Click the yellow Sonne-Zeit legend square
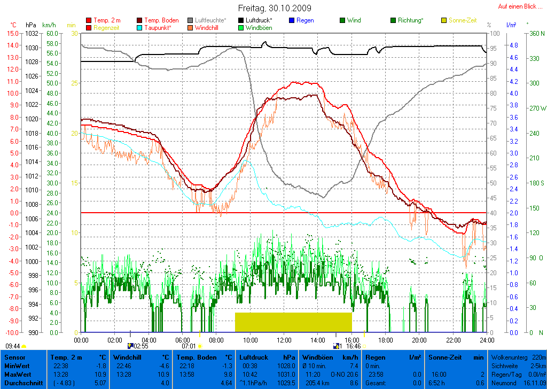This screenshot has height=389, width=547. 444,20
